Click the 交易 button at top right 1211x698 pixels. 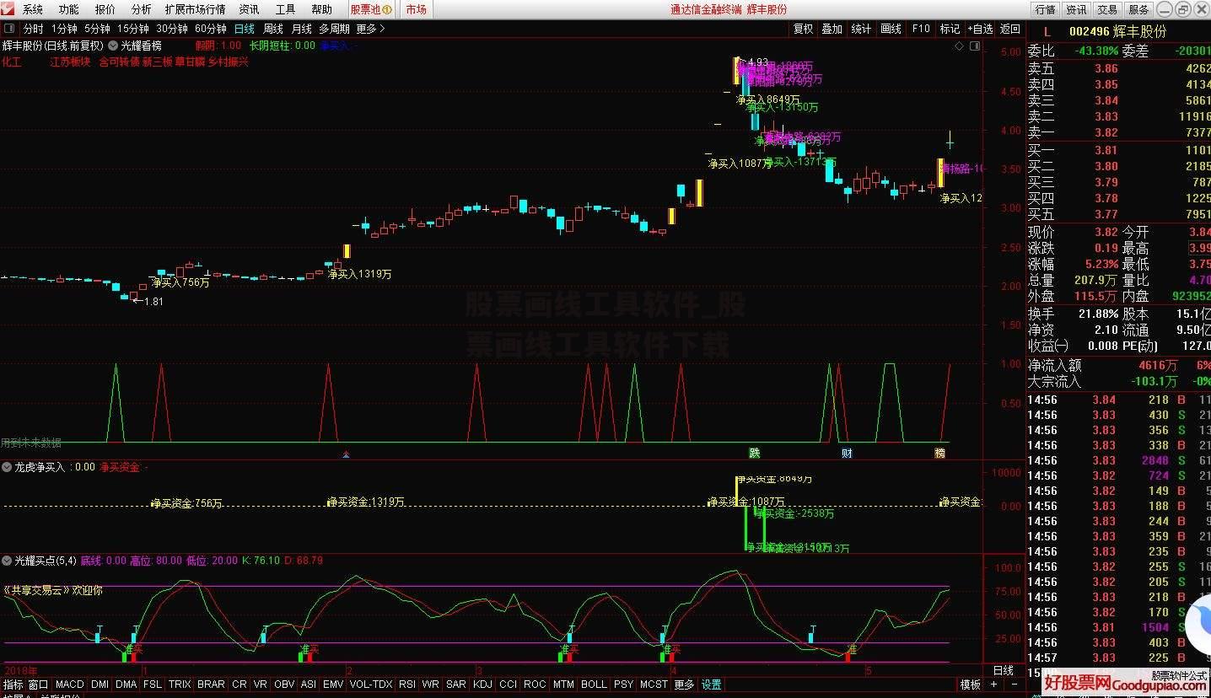click(x=1107, y=9)
